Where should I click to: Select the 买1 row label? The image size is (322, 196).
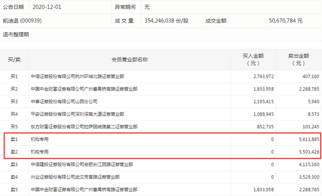point(14,76)
